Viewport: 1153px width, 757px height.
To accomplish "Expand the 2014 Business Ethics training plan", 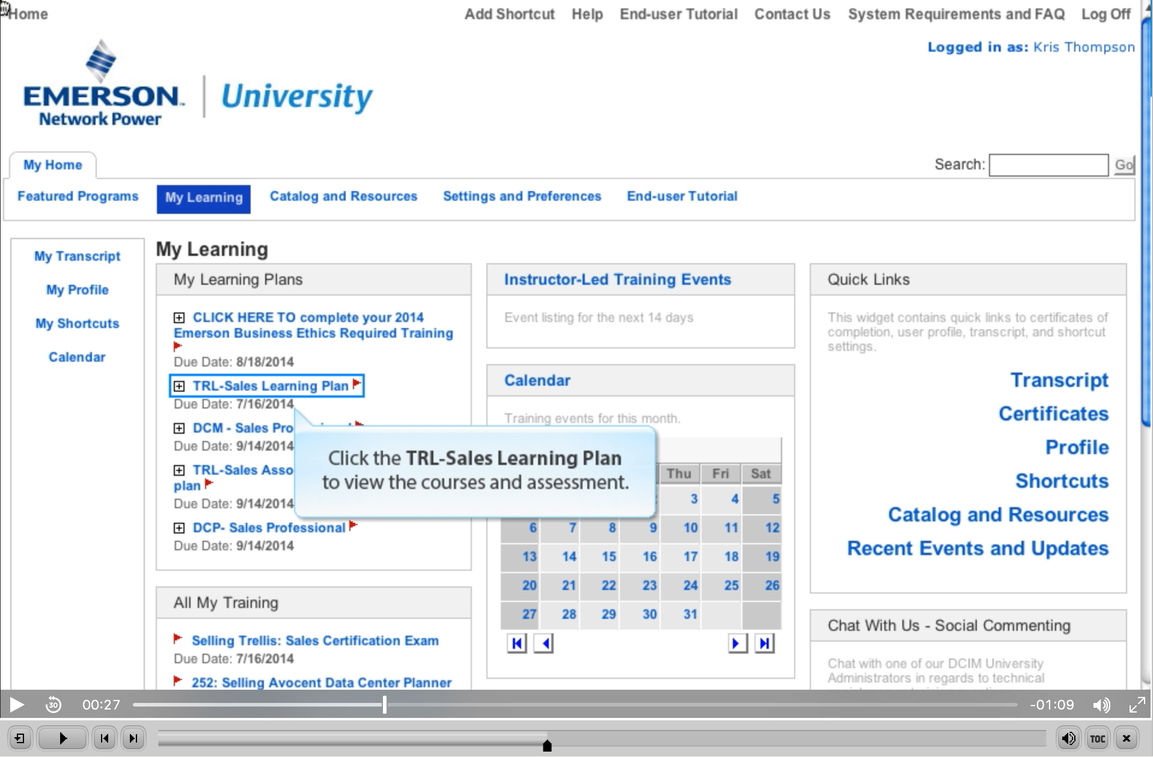I will click(x=179, y=317).
